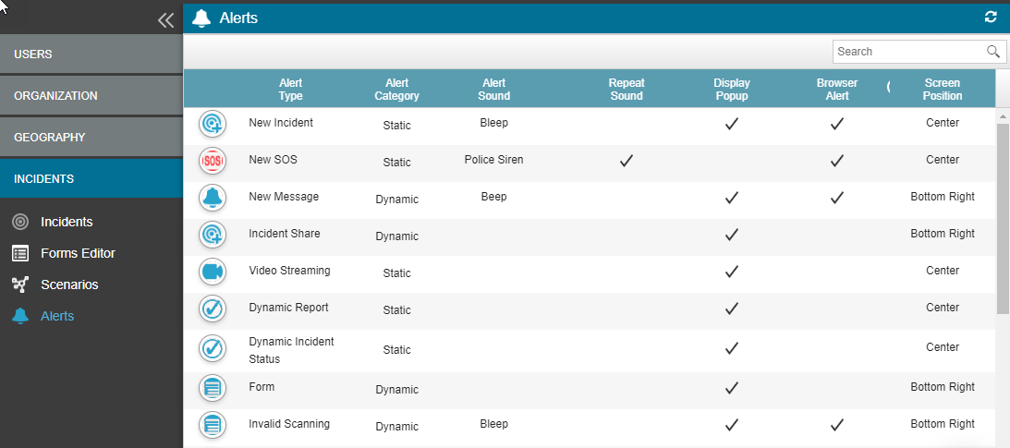This screenshot has height=448, width=1010.
Task: Click the New SOS alert icon
Action: [x=212, y=161]
